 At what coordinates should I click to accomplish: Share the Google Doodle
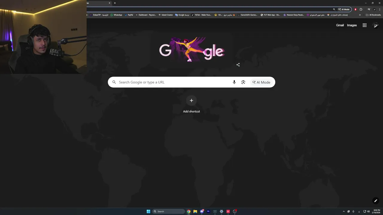pyautogui.click(x=238, y=64)
